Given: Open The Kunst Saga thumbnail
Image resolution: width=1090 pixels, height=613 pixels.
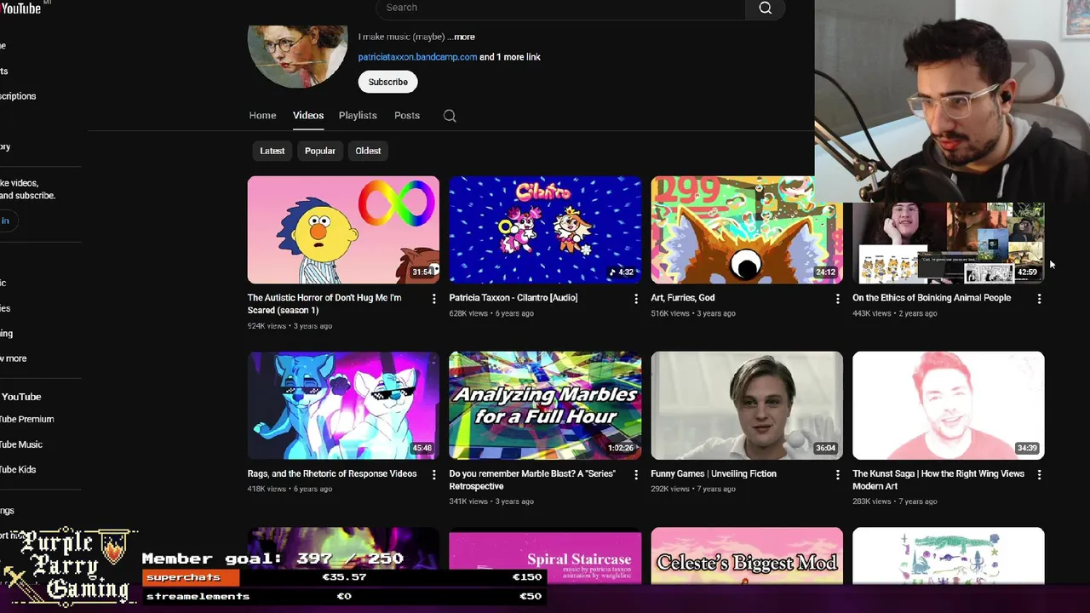Looking at the screenshot, I should point(949,405).
